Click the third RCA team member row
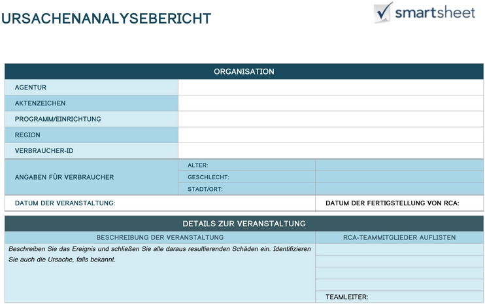The height and width of the screenshot is (304, 485). tap(399, 273)
